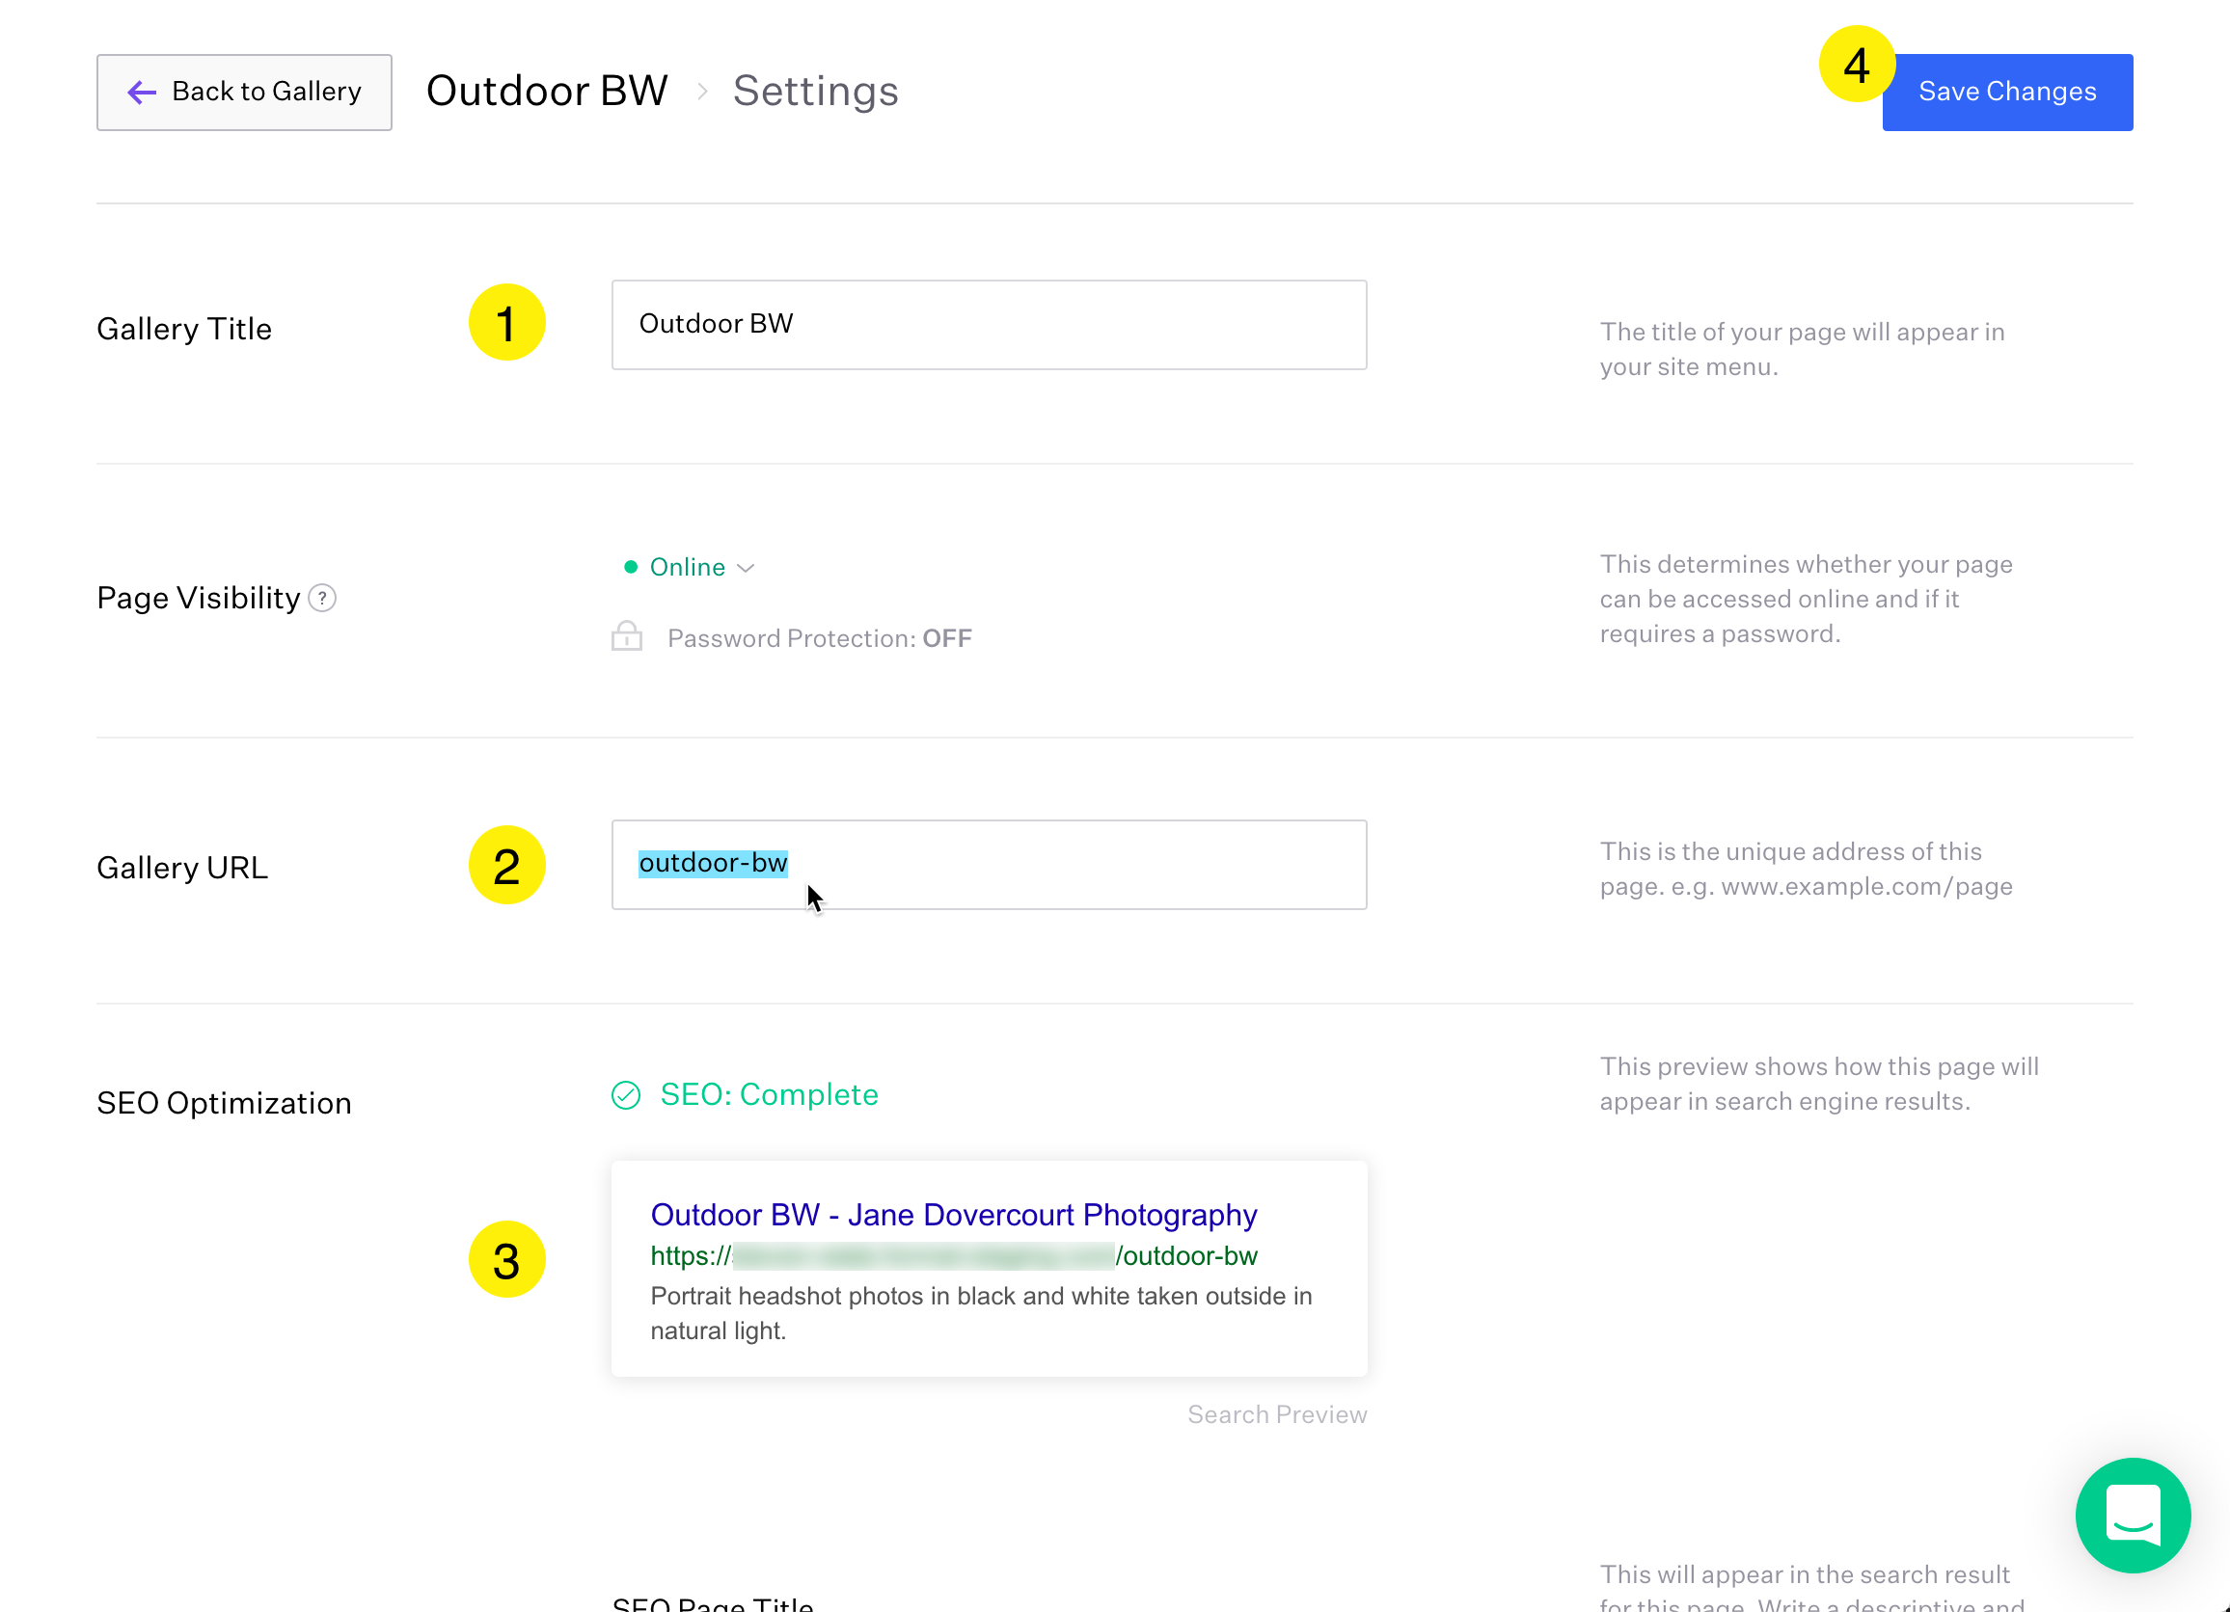Expand the Online visibility dropdown chevron
Viewport: 2230px width, 1612px height.
click(746, 568)
